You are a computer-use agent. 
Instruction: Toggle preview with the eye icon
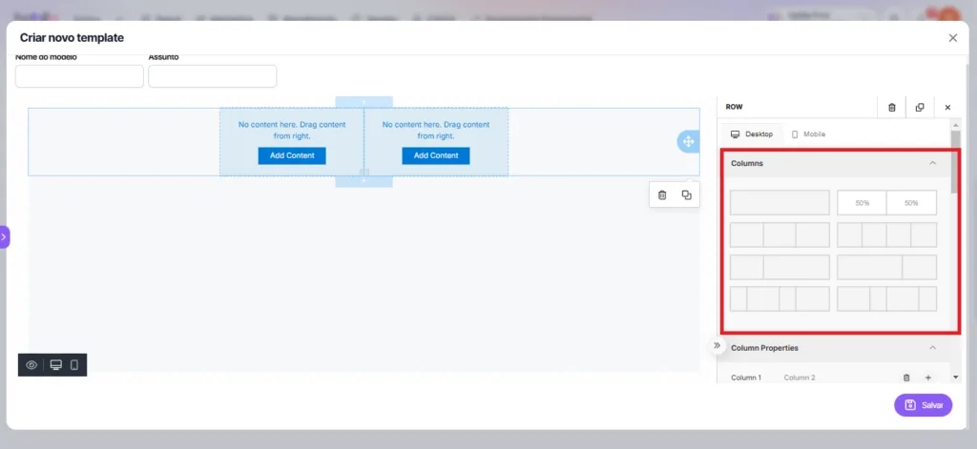(31, 365)
